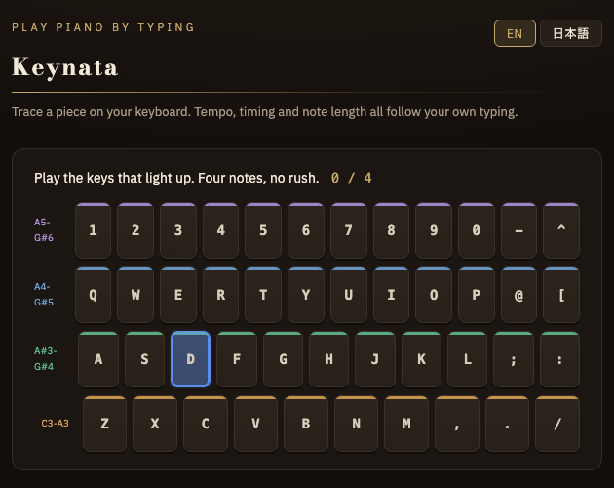Play the G key in green row
This screenshot has height=488, width=614.
click(x=283, y=359)
